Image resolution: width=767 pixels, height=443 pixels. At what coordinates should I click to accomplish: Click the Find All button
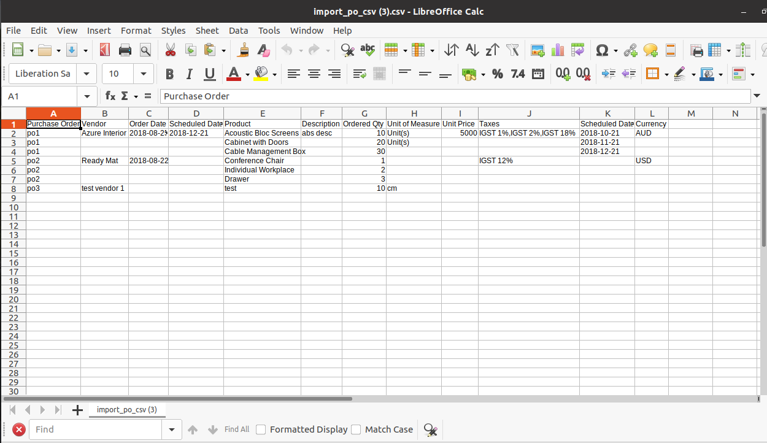[x=237, y=430]
